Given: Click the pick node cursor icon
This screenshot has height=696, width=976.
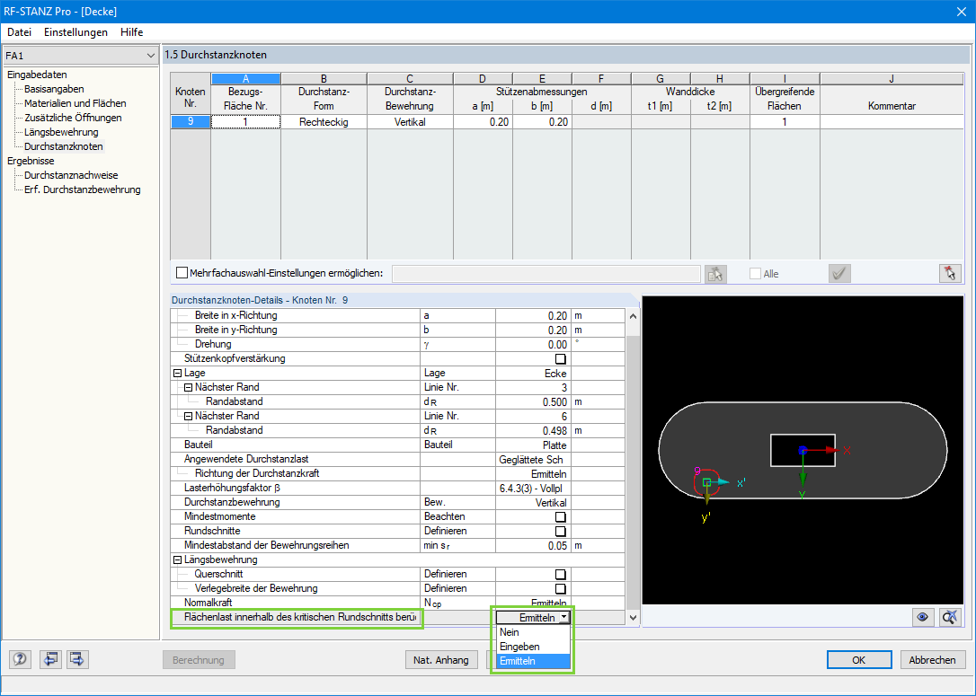Looking at the screenshot, I should click(x=949, y=274).
